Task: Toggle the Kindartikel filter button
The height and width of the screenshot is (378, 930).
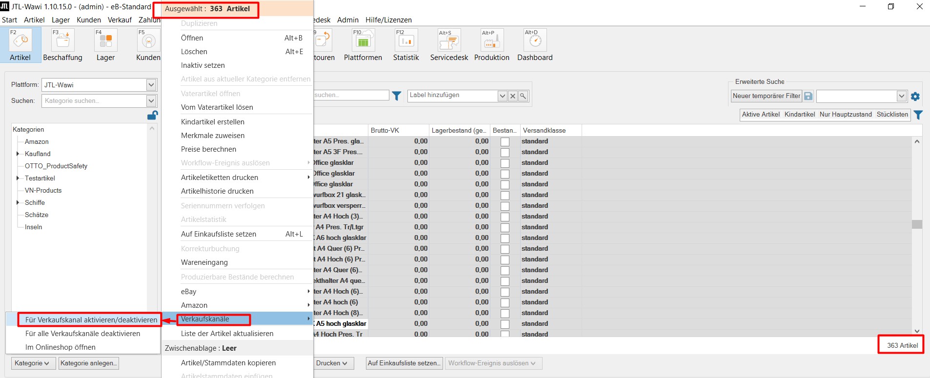Action: pos(799,115)
